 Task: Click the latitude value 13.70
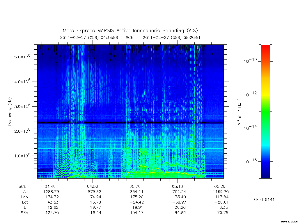96,202
